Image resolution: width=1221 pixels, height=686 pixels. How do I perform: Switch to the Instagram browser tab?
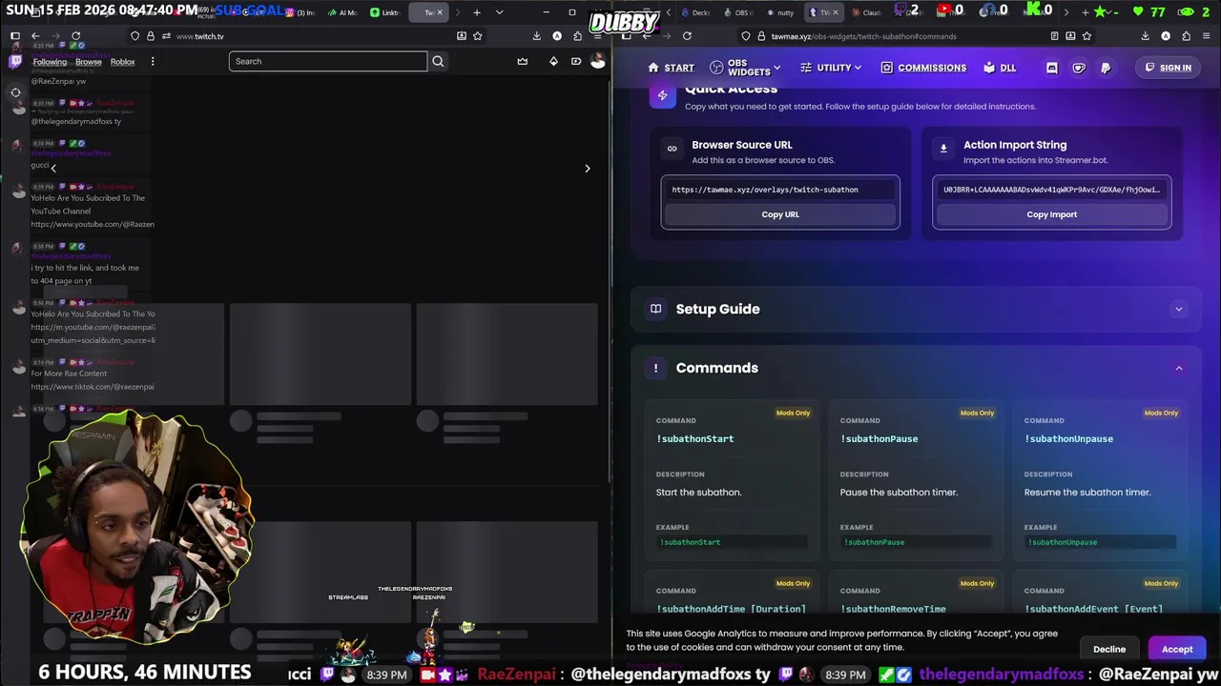(301, 12)
